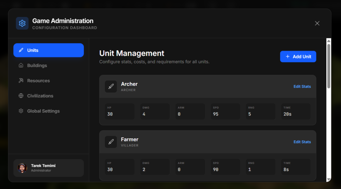Click the globe icon next to Civilizations

point(21,96)
